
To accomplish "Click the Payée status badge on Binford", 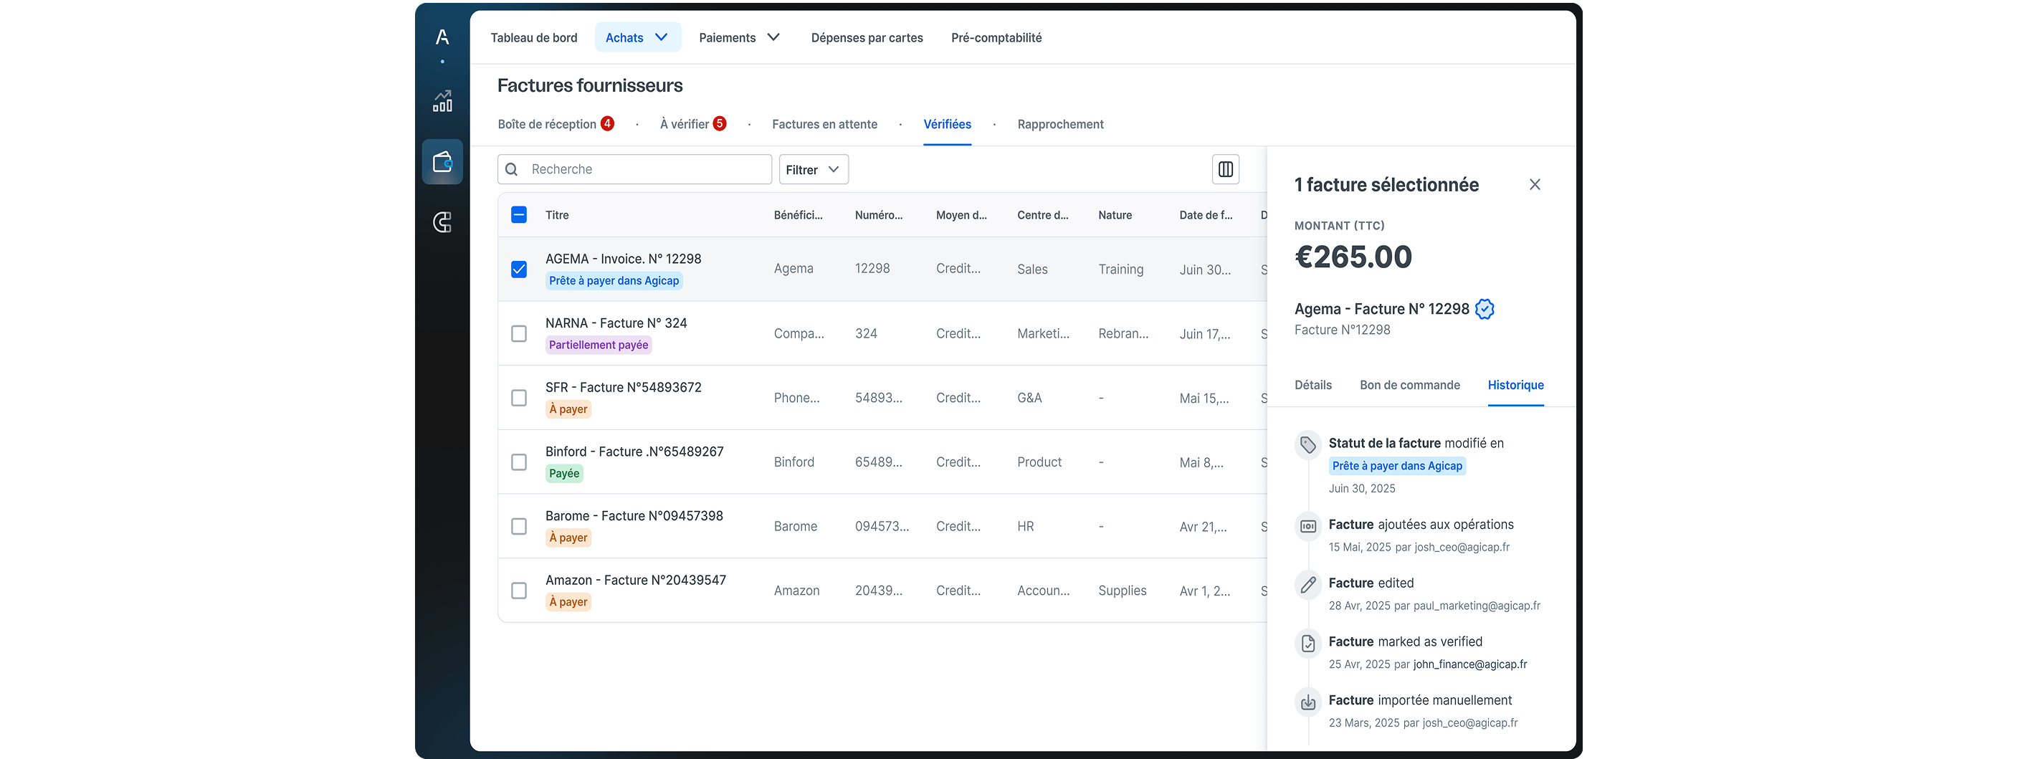I will 564,474.
